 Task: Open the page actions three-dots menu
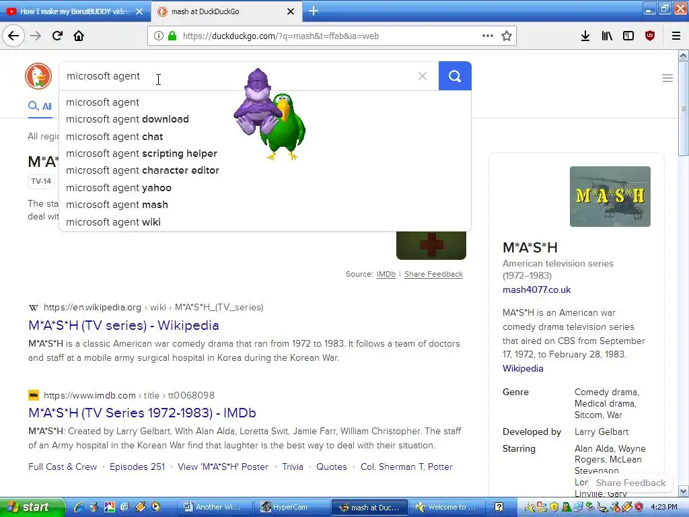[487, 36]
